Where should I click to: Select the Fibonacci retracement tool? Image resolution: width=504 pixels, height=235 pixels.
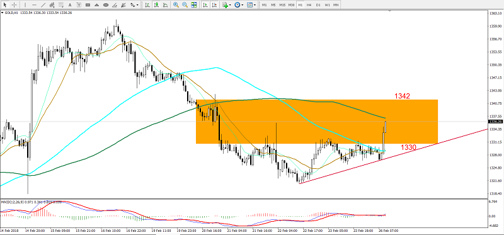60,5
